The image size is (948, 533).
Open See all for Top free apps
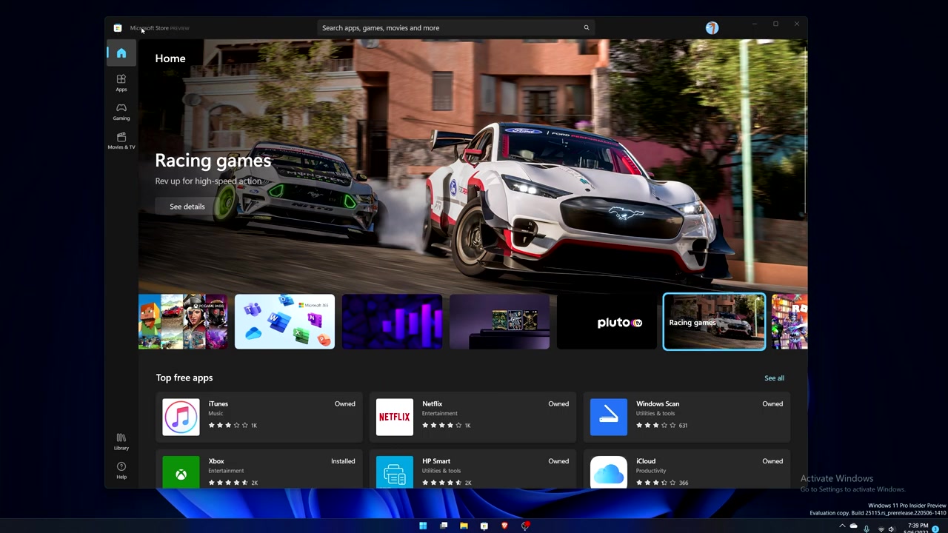(774, 378)
